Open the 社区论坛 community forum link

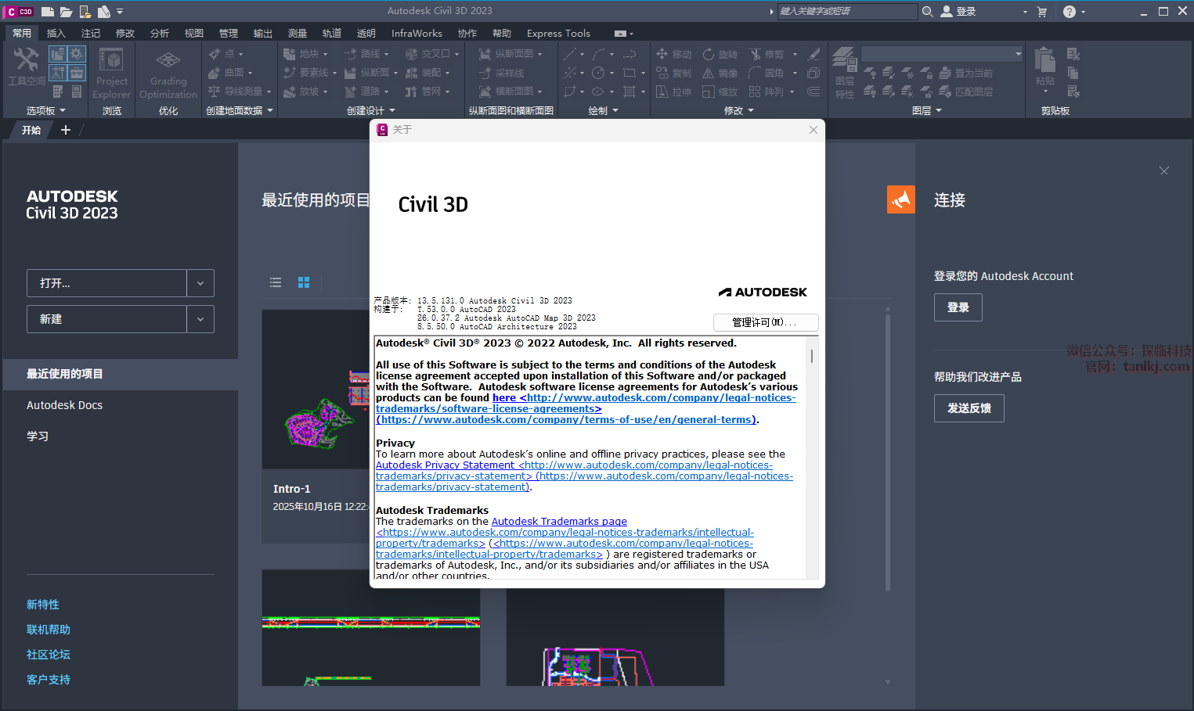49,655
